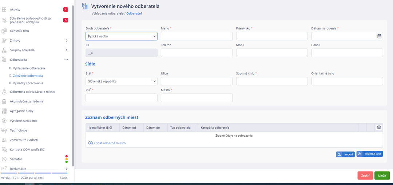Click the Aktivity sidebar icon
The width and height of the screenshot is (393, 185).
tap(4, 9)
